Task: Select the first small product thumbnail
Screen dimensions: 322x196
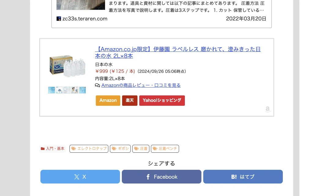Action: (51, 90)
